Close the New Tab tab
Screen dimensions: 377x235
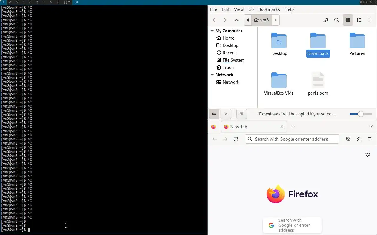(x=282, y=127)
